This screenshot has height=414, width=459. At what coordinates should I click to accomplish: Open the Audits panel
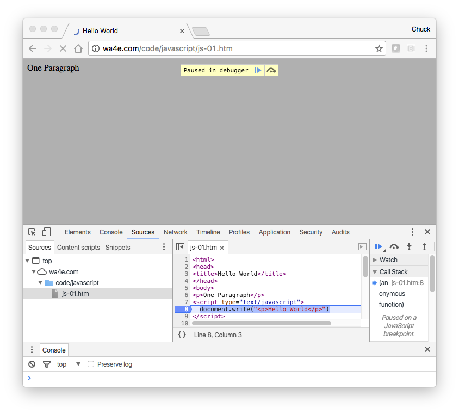pos(340,232)
